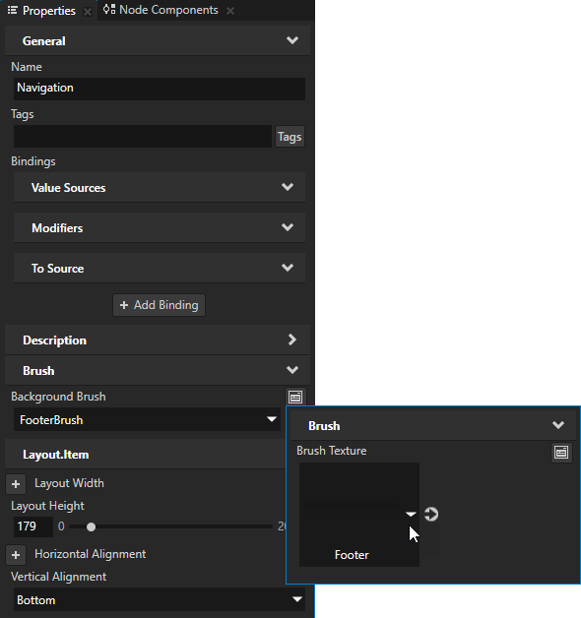The width and height of the screenshot is (581, 618).
Task: Click the Background Brush label
Action: [58, 397]
